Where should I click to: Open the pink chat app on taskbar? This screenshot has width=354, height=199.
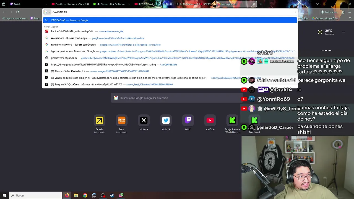click(x=121, y=195)
